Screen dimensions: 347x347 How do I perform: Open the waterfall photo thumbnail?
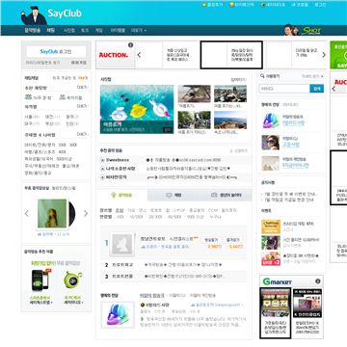coord(194,120)
